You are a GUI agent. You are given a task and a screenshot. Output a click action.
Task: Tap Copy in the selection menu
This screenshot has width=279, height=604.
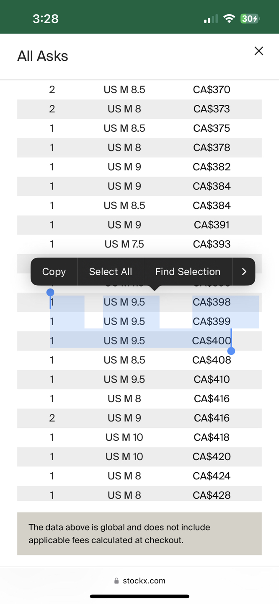click(54, 272)
